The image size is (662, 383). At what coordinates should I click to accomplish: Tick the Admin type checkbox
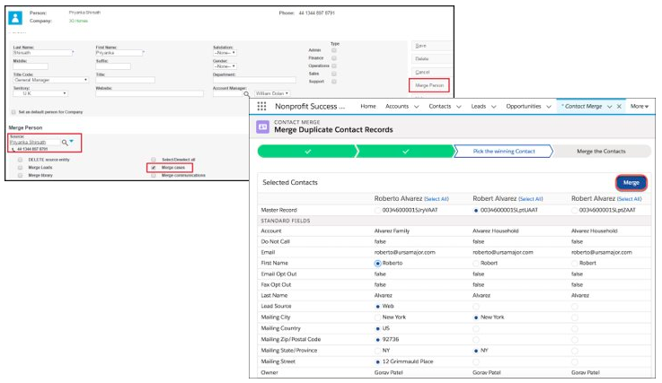[x=334, y=50]
